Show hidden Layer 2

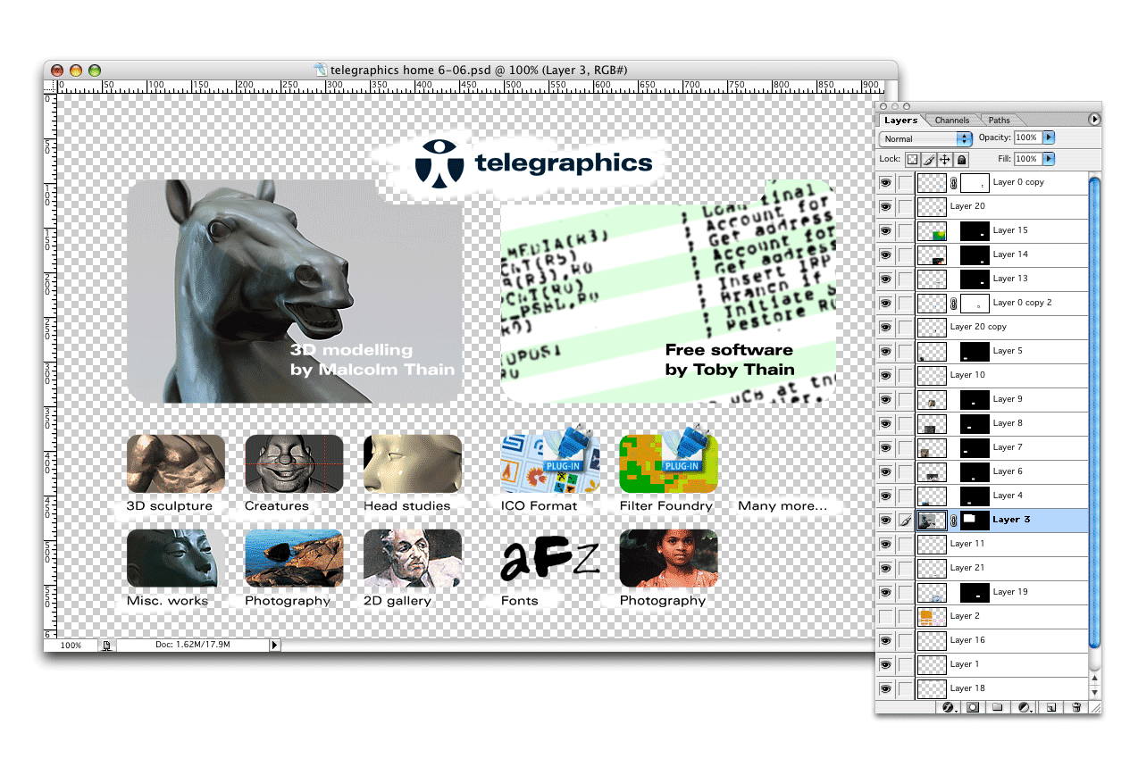coord(886,616)
